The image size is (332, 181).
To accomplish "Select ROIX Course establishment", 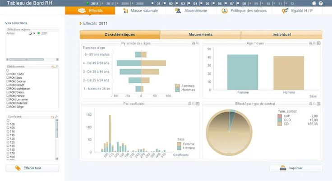I will pyautogui.click(x=16, y=81).
